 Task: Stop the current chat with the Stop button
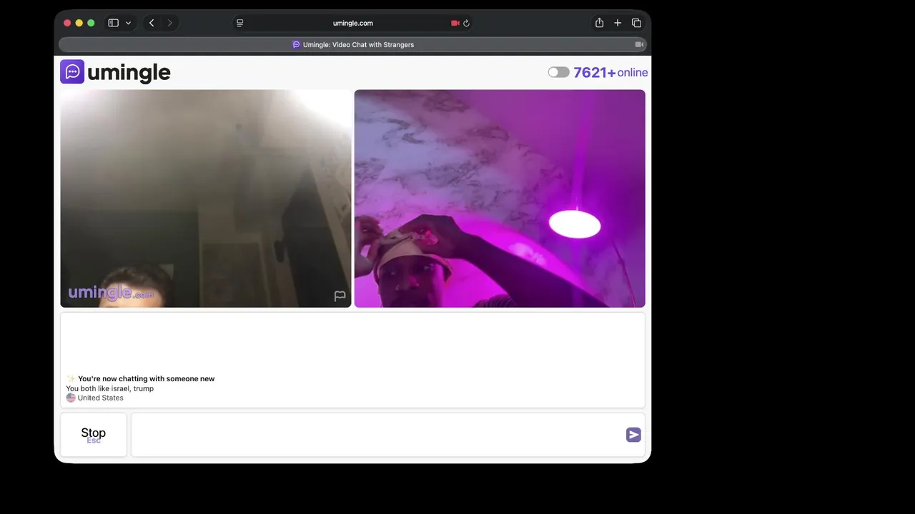tap(94, 435)
